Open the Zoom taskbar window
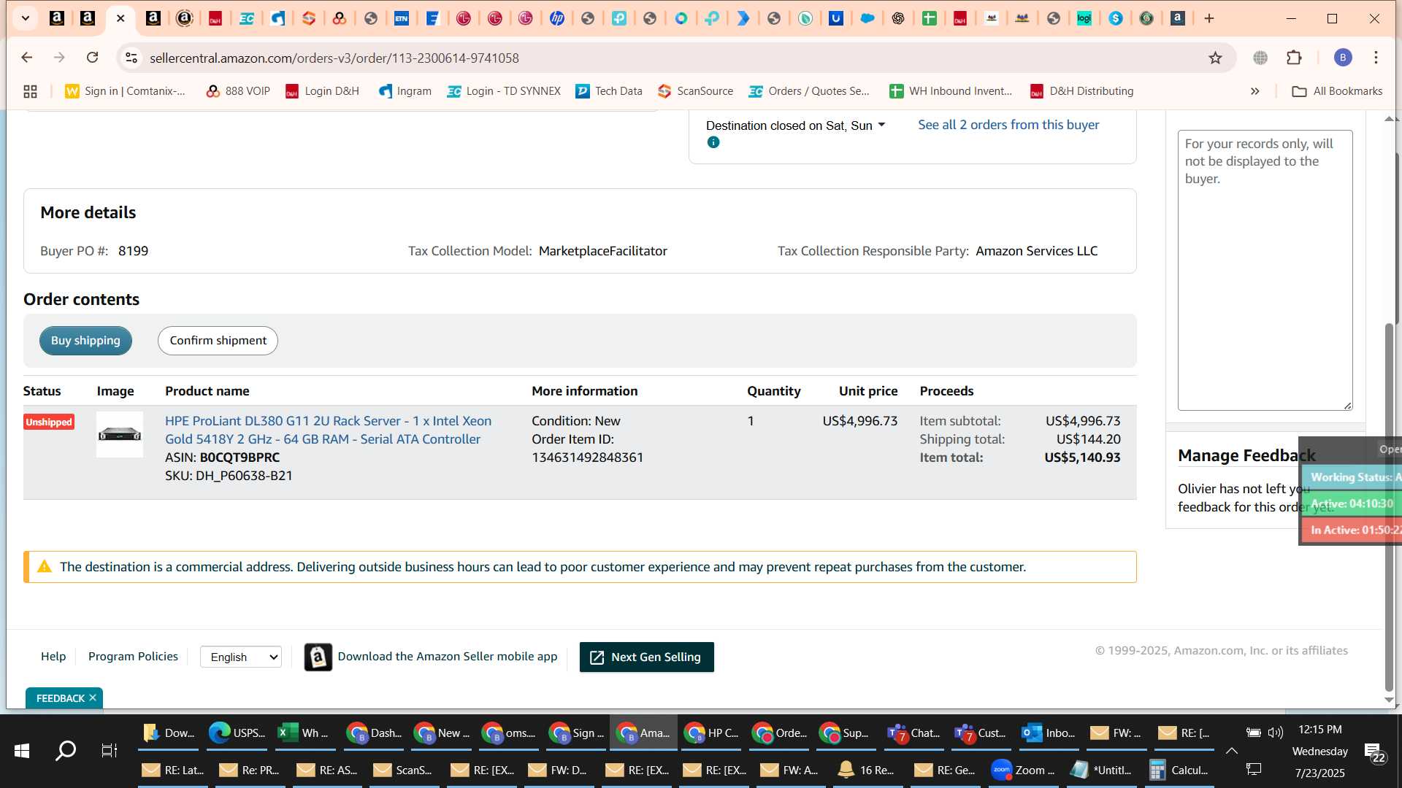 click(x=1023, y=770)
